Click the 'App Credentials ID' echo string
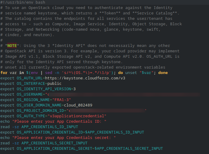 click(x=59, y=122)
